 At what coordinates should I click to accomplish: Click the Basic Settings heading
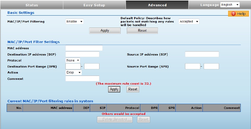pos(21,13)
